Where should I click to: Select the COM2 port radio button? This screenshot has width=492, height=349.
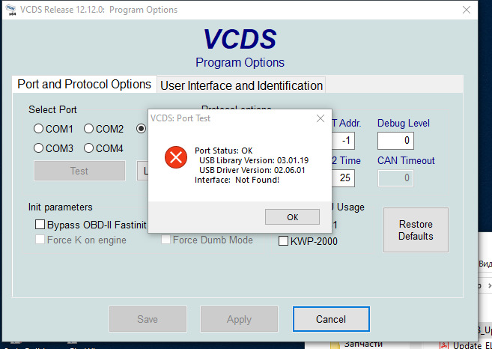[x=89, y=129]
